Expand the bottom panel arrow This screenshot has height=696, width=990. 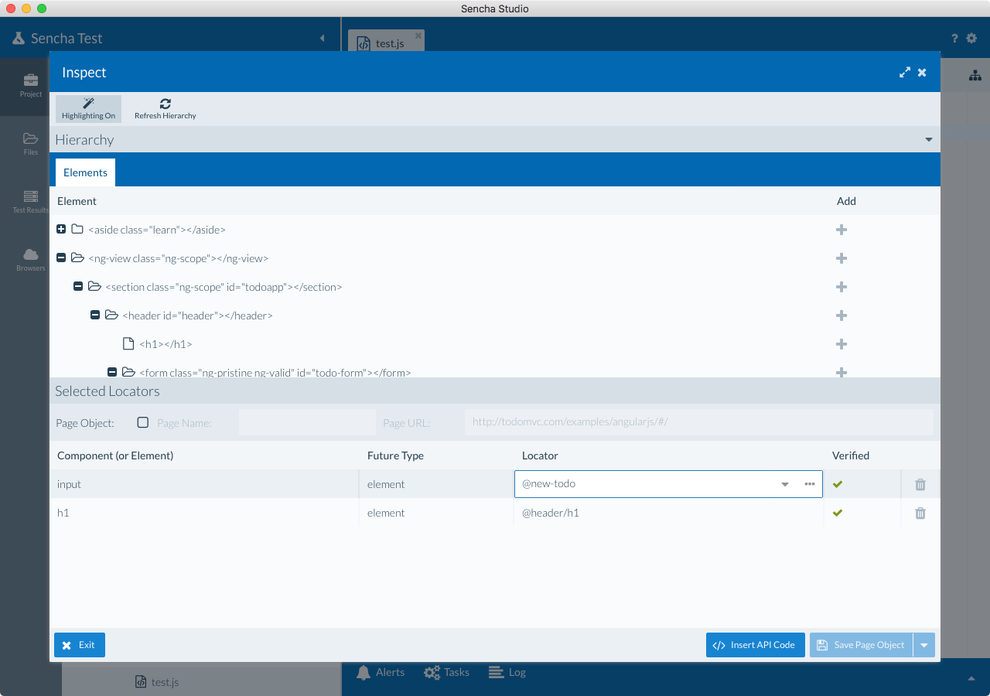click(x=971, y=678)
